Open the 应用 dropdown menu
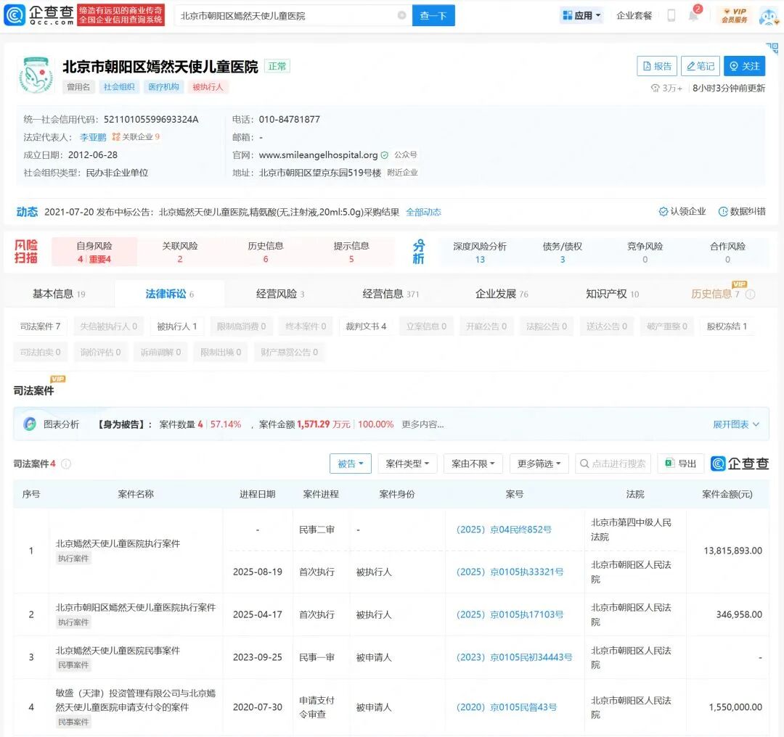 (581, 15)
